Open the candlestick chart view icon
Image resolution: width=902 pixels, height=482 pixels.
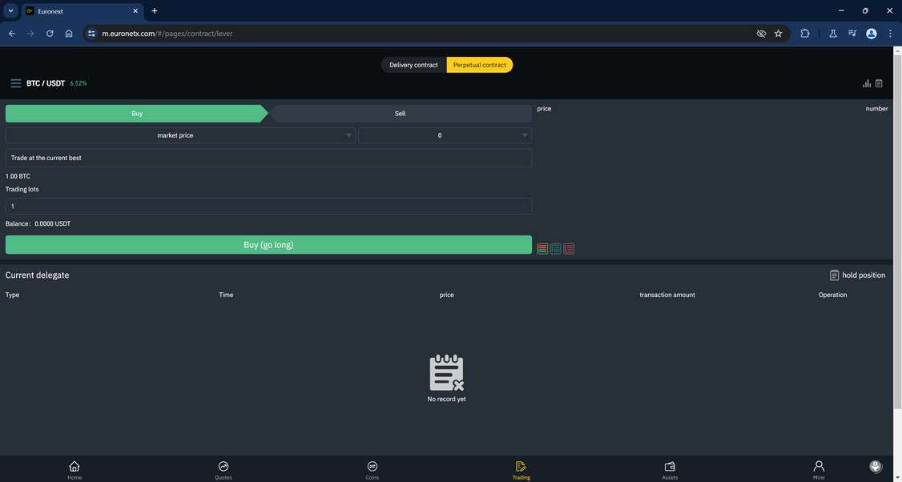(866, 82)
